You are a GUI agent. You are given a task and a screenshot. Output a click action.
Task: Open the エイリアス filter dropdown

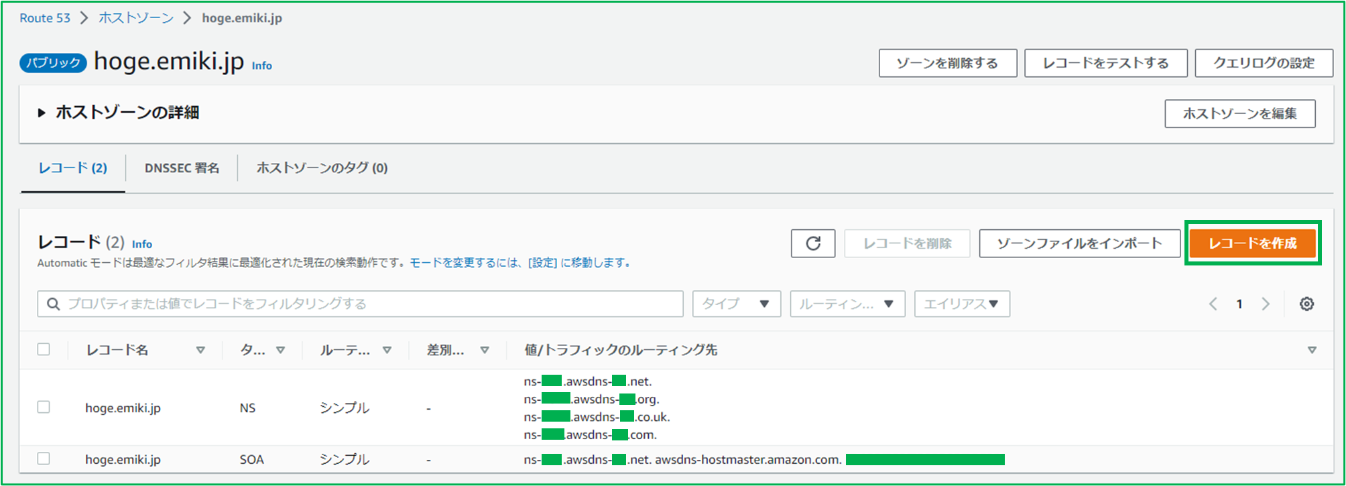click(962, 304)
